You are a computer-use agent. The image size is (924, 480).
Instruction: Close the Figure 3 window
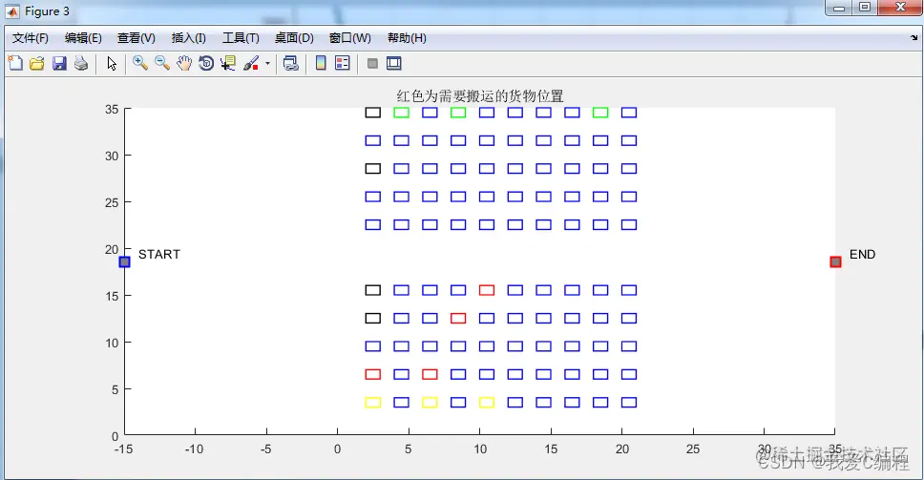(x=900, y=9)
